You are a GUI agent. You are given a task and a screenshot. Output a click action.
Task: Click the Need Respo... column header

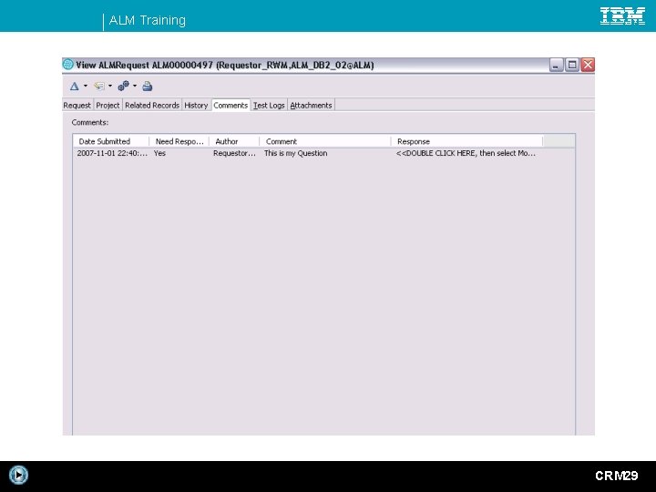tap(179, 141)
